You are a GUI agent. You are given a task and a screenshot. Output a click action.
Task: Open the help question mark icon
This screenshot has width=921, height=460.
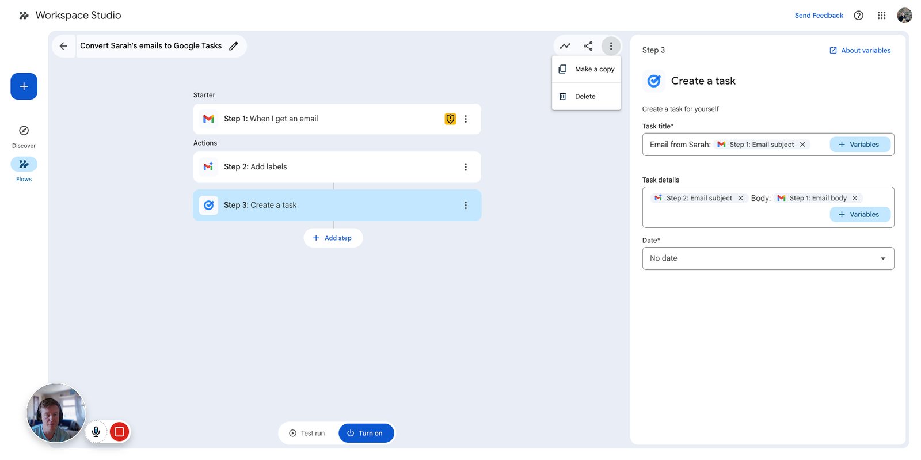pos(858,16)
